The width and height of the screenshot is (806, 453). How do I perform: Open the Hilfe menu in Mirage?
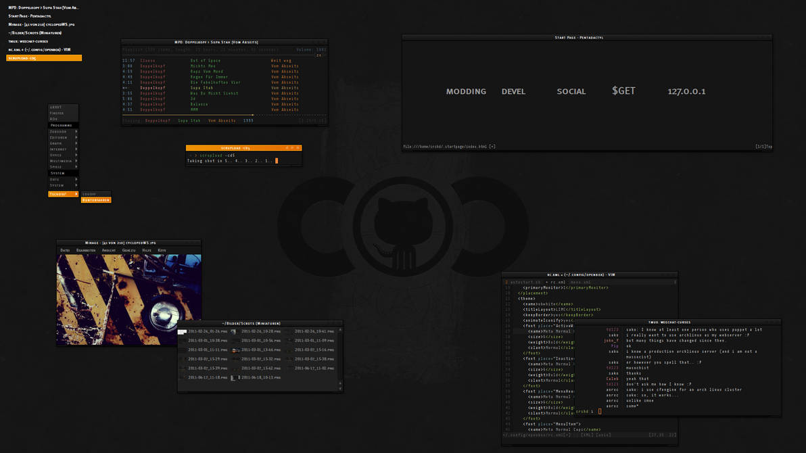click(x=147, y=250)
